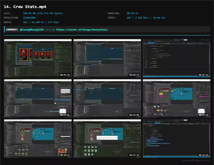Pick the thumbnail stamped 00:23:36
The image size is (214, 165).
point(107,138)
